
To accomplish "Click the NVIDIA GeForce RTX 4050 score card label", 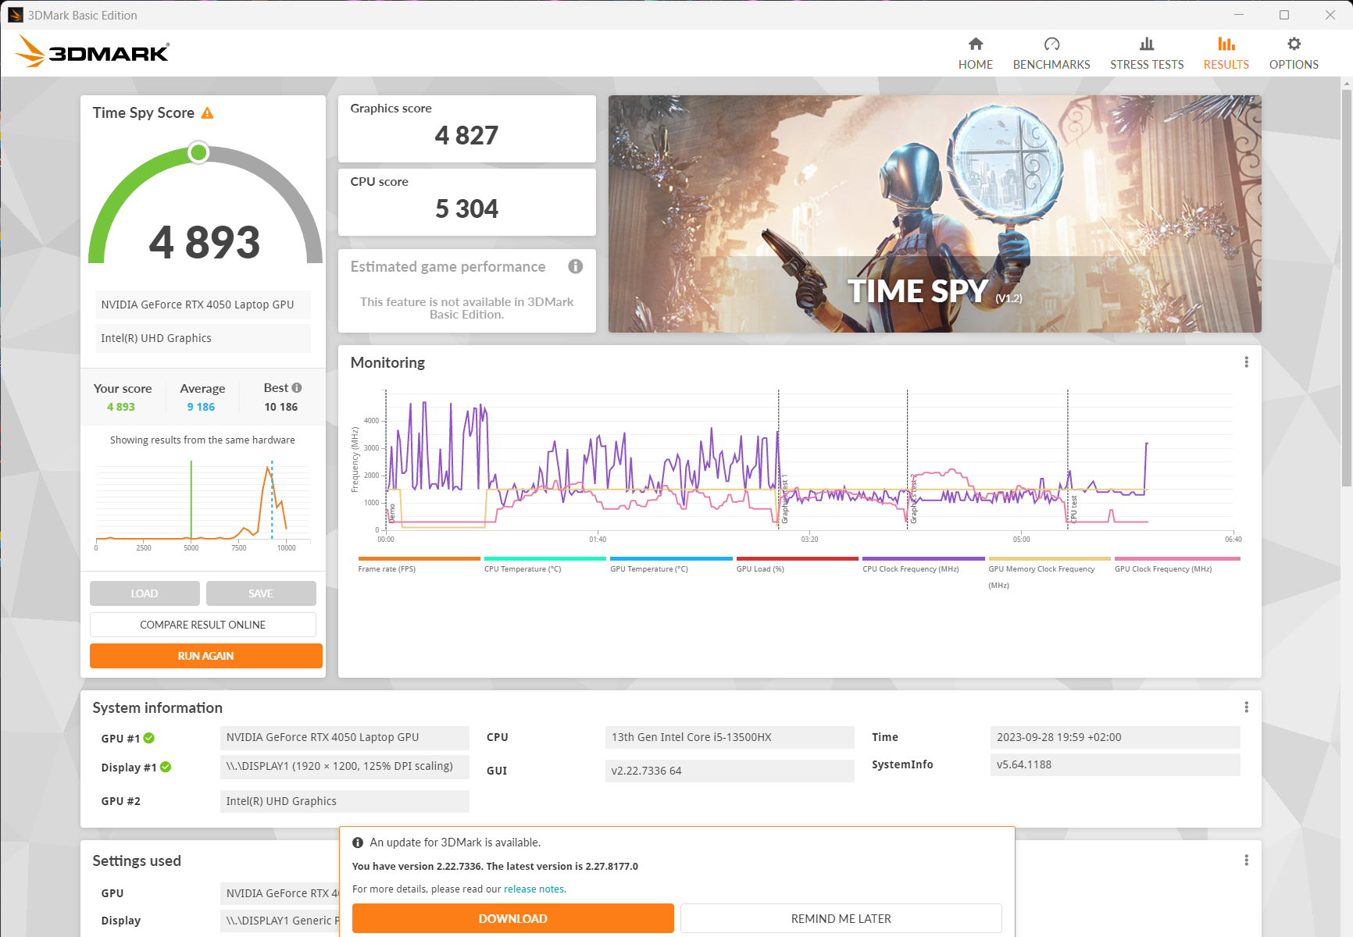I will click(203, 305).
